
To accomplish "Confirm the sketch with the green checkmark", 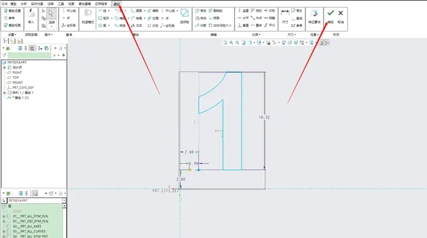I will point(330,17).
